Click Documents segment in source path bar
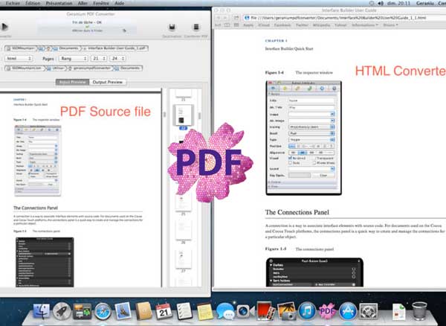The image size is (446, 326). (x=65, y=48)
